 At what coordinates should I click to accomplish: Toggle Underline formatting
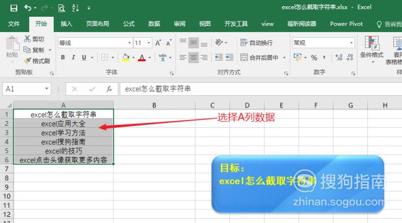coord(84,57)
